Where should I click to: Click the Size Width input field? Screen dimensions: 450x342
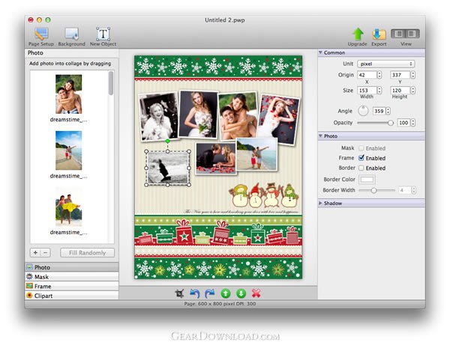point(367,91)
